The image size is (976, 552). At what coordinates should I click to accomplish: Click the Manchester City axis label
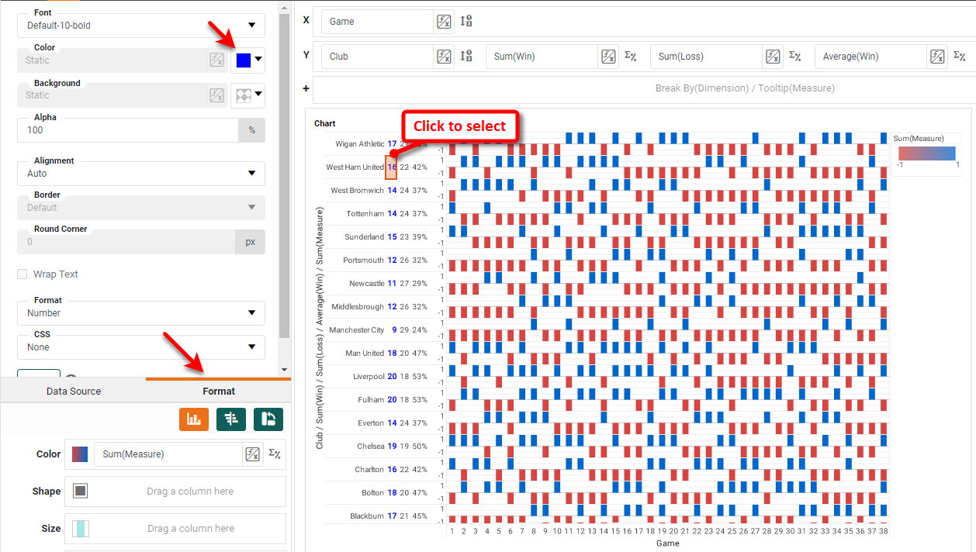(x=357, y=330)
